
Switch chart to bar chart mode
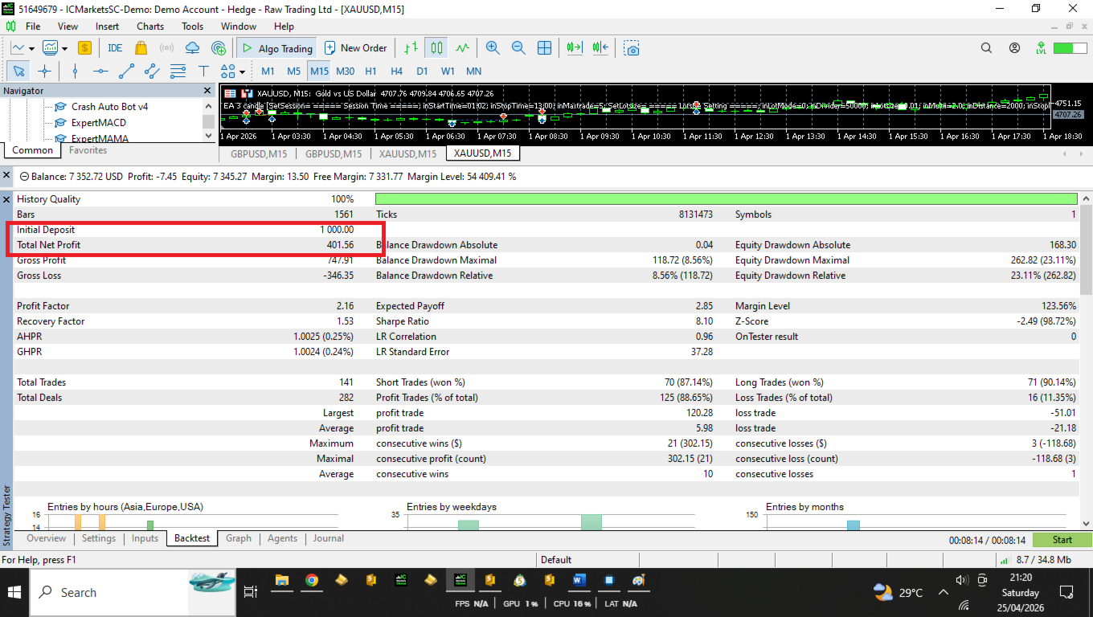click(411, 48)
